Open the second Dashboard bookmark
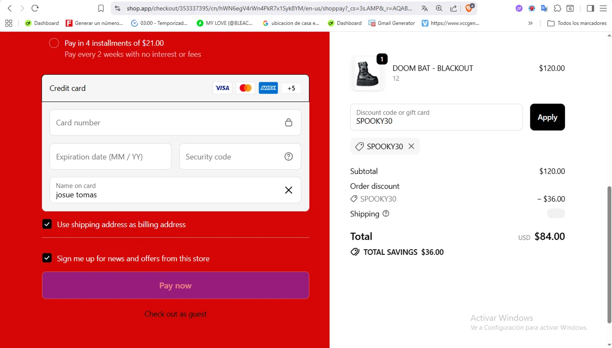Image resolution: width=612 pixels, height=348 pixels. [345, 23]
